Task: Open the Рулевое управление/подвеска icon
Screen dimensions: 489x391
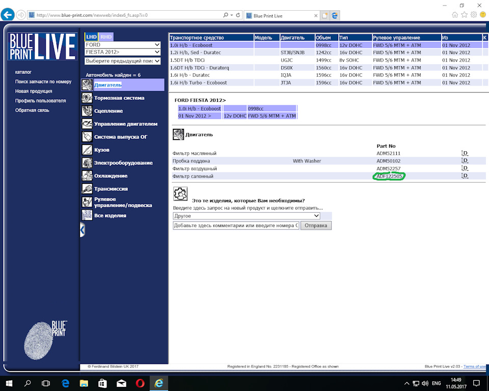Action: click(x=87, y=202)
